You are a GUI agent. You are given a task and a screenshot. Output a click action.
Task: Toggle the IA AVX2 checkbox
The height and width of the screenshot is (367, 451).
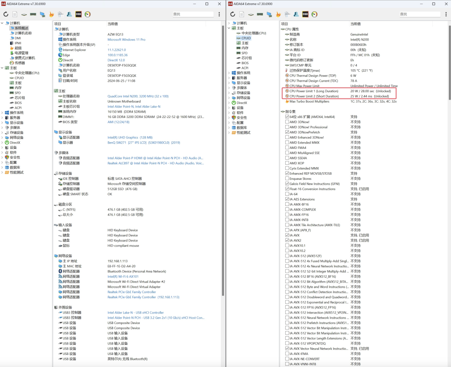(x=287, y=240)
